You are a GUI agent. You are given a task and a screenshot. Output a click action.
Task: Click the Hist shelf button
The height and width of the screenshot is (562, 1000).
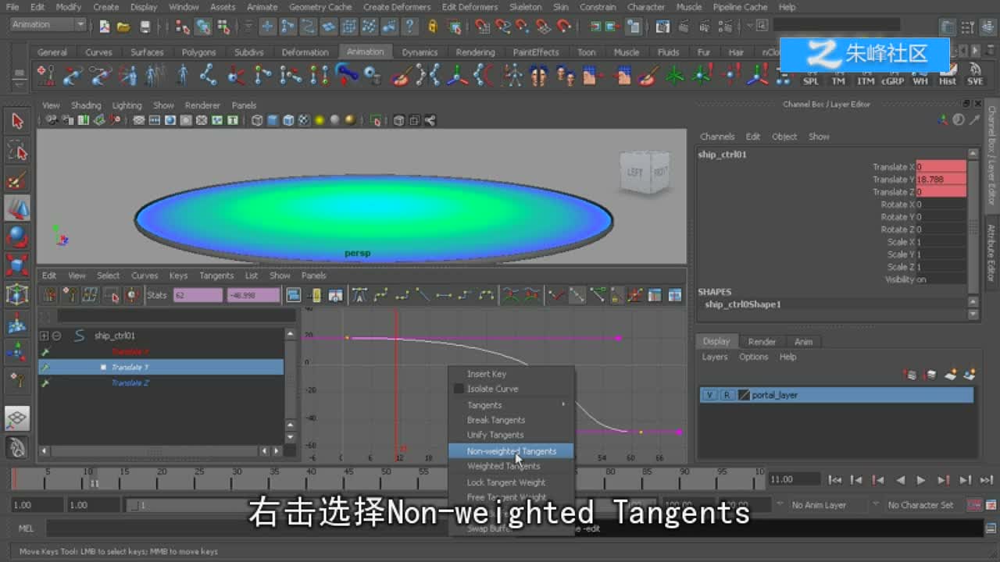point(948,76)
